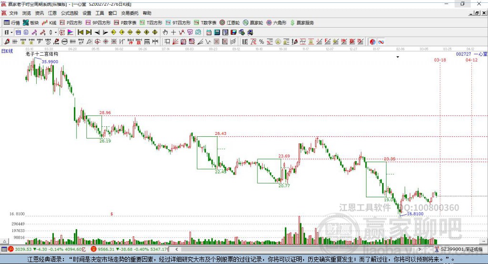Viewport: 488px width, 264px height.
Task: Open the 板块 sectors view
Action: [30, 23]
